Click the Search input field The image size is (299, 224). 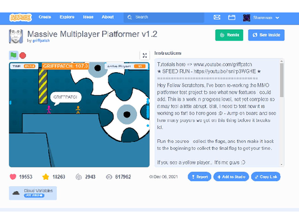[164, 17]
